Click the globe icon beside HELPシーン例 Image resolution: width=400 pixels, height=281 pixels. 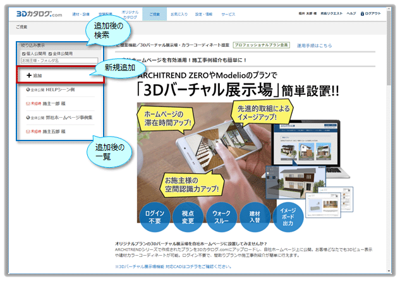tap(28, 90)
